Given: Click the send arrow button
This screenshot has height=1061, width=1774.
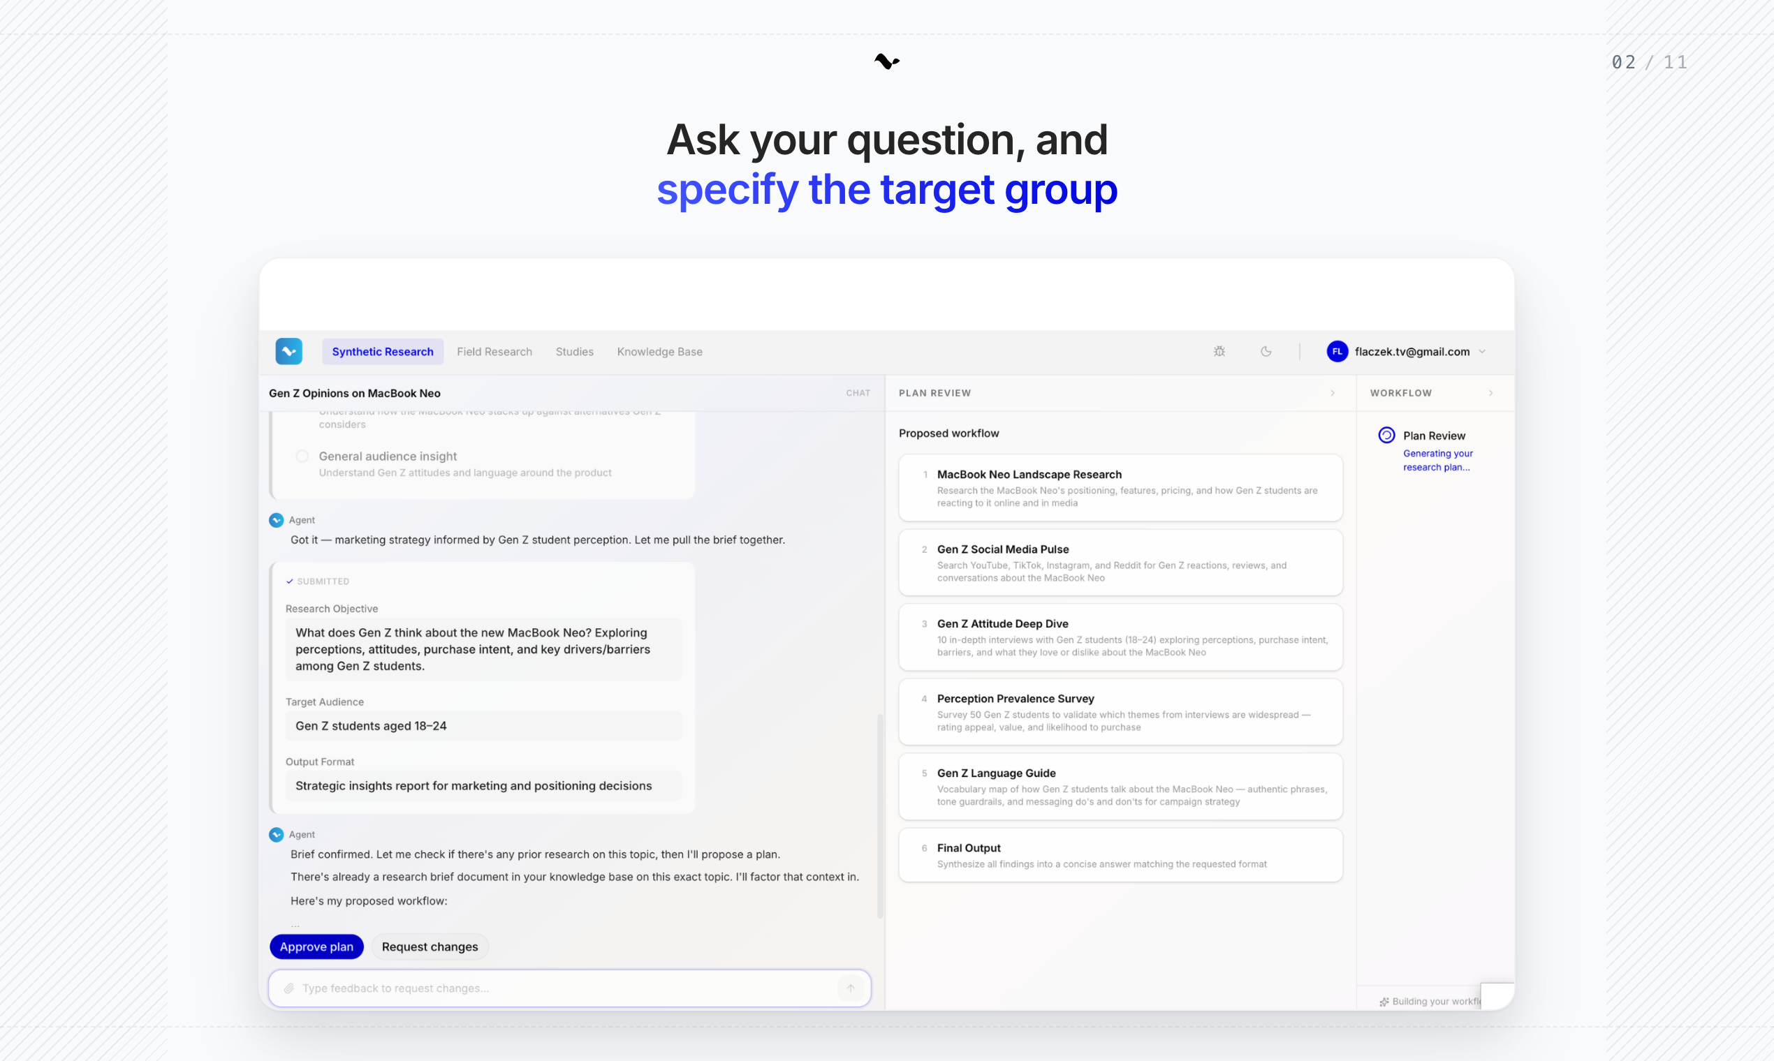Looking at the screenshot, I should click(851, 988).
